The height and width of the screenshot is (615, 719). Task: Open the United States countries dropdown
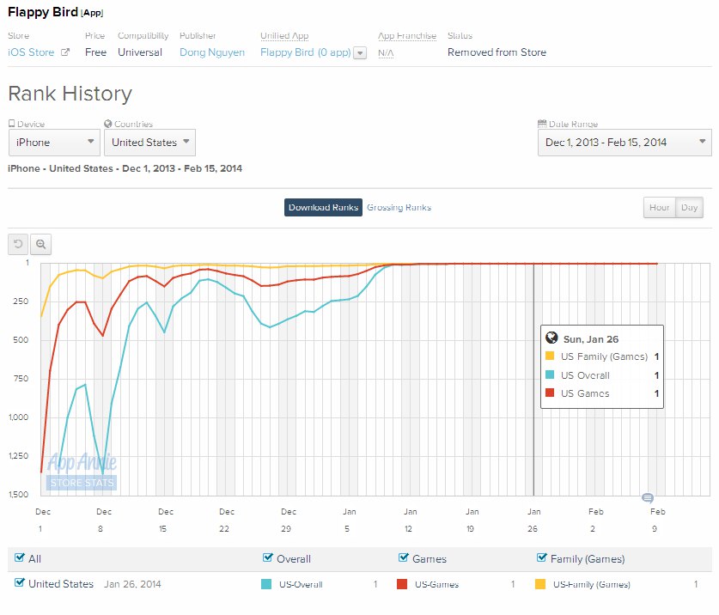[150, 143]
